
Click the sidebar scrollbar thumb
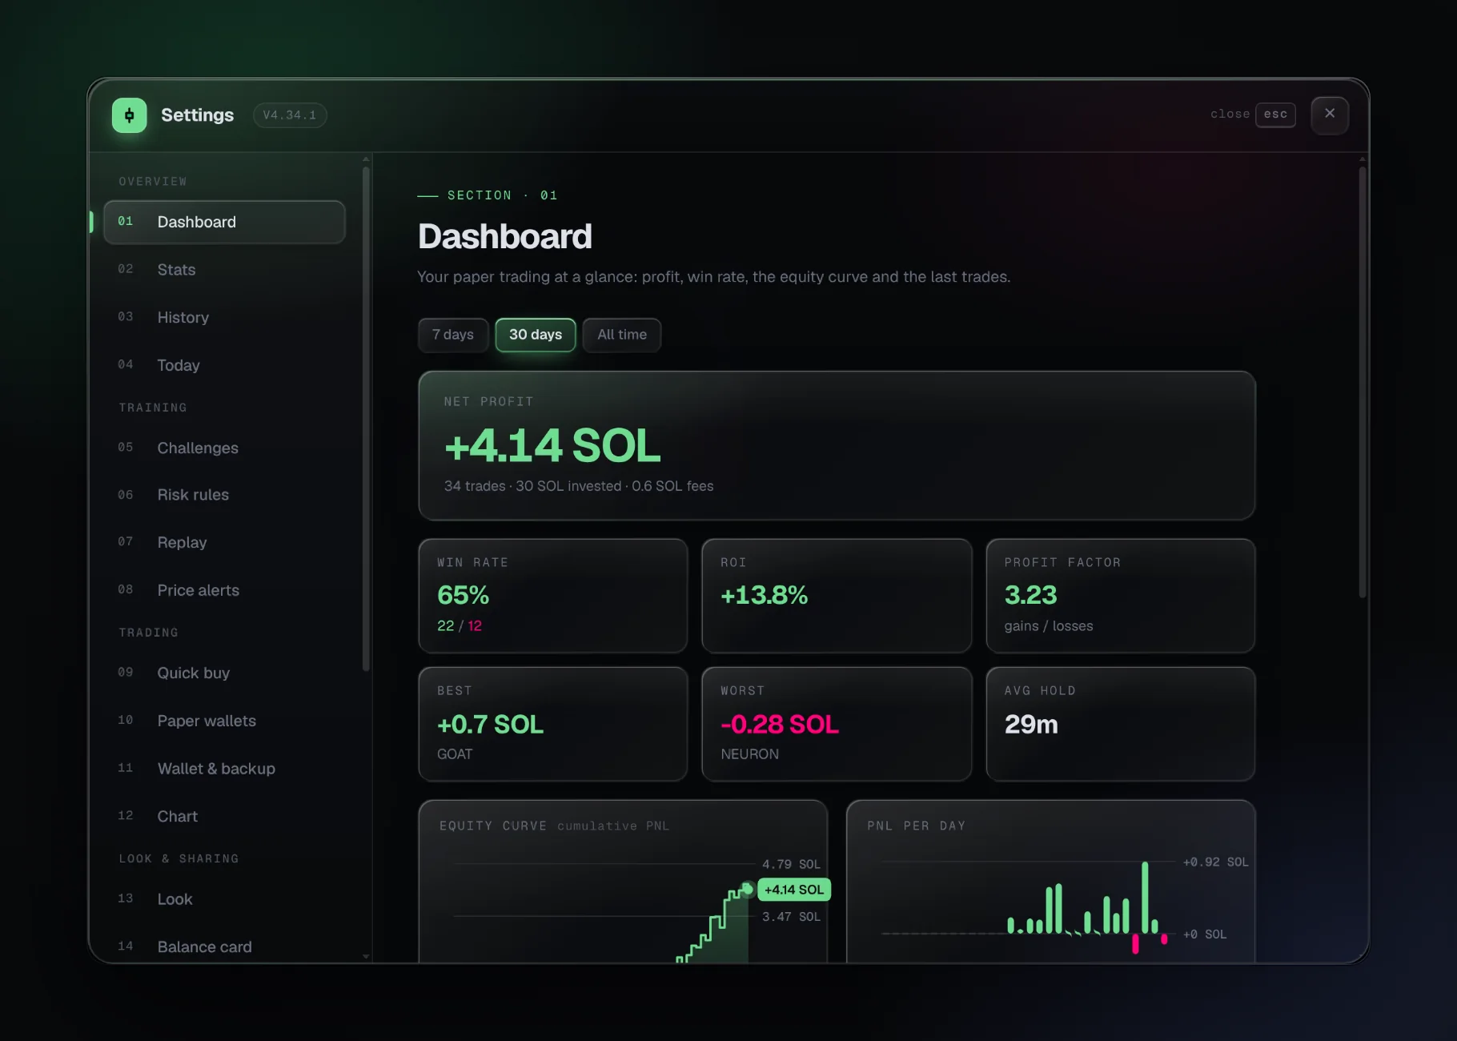tap(366, 418)
